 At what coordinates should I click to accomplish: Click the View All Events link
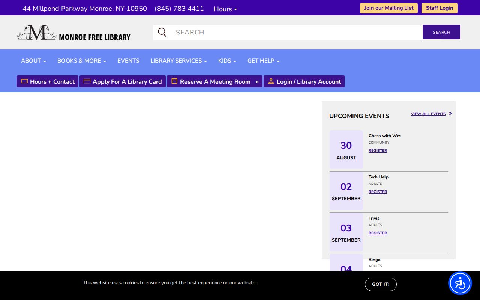(428, 114)
